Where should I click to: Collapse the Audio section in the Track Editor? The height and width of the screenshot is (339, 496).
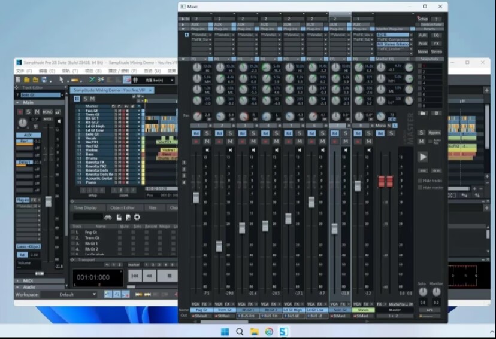18,287
